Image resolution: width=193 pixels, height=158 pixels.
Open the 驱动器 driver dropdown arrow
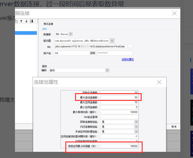[112, 41]
